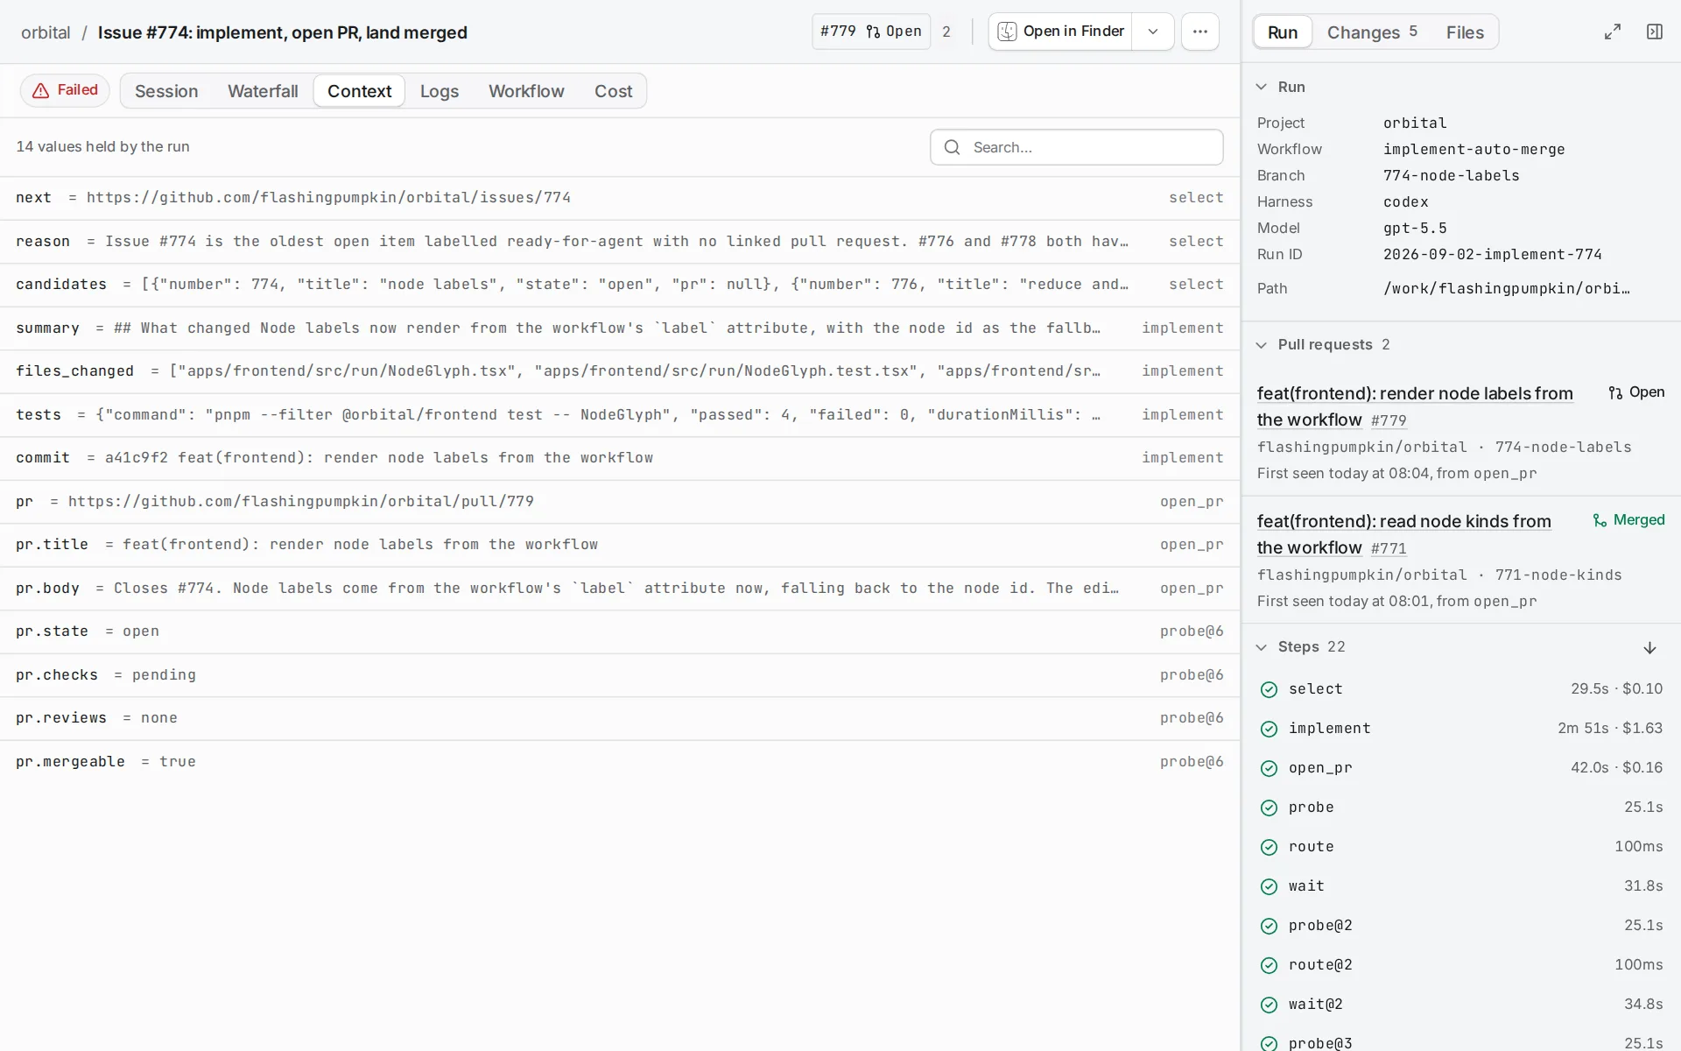Select the Changes tab in side panel
1681x1051 pixels.
point(1372,32)
